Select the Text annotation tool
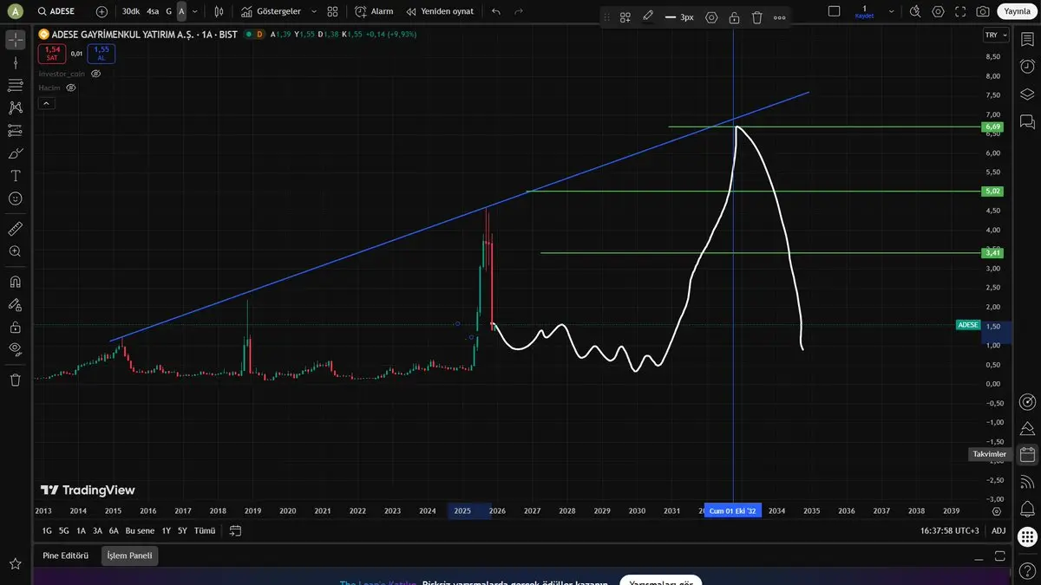Viewport: 1041px width, 585px height. 15,175
